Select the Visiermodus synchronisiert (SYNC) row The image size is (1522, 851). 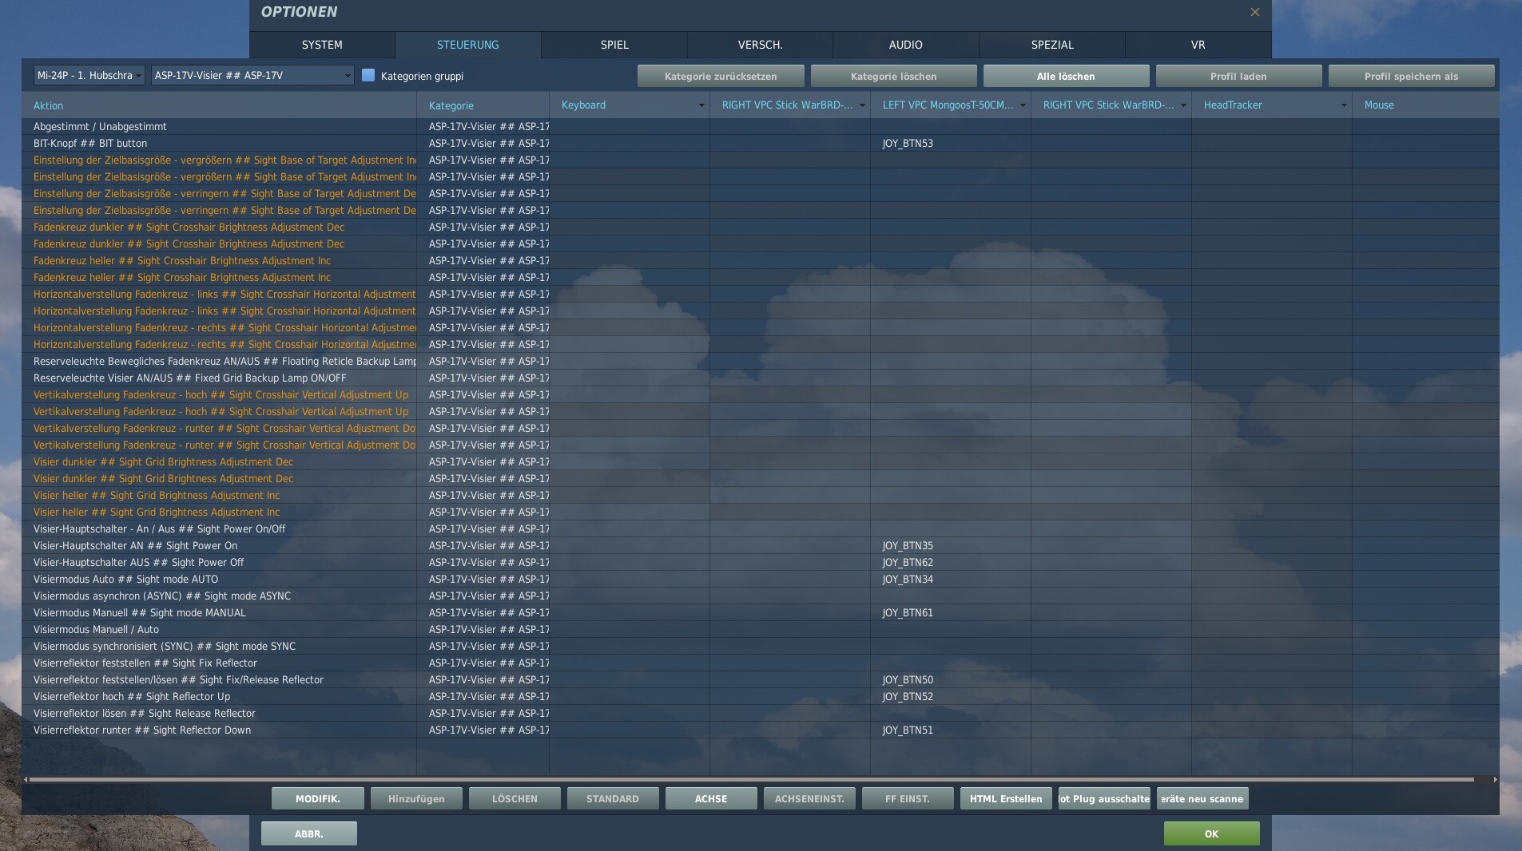coord(760,647)
